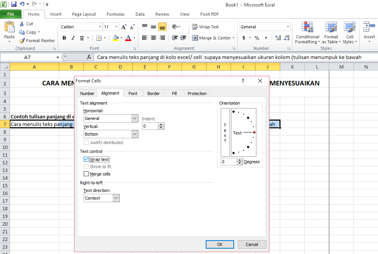Open the Vertical alignment dropdown
Screen dimensions: 378x254
pyautogui.click(x=135, y=134)
